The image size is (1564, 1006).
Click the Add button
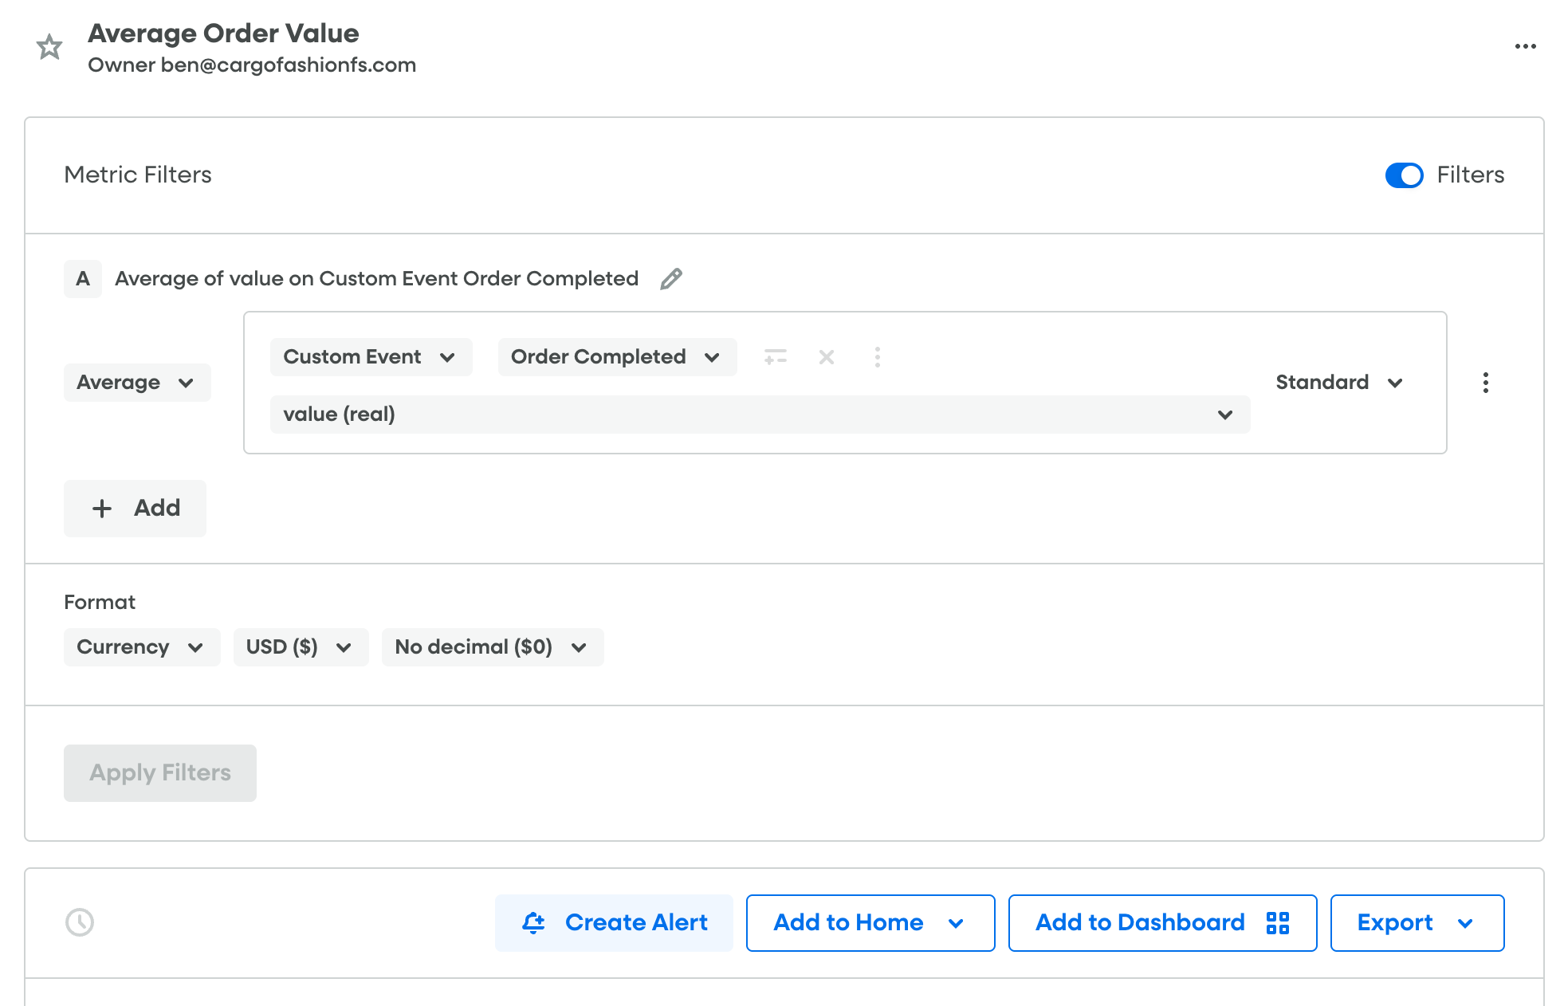point(135,508)
